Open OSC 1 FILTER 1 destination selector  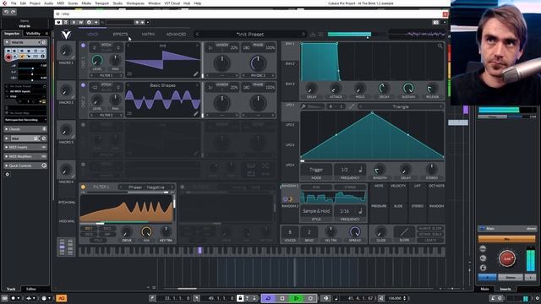click(107, 75)
